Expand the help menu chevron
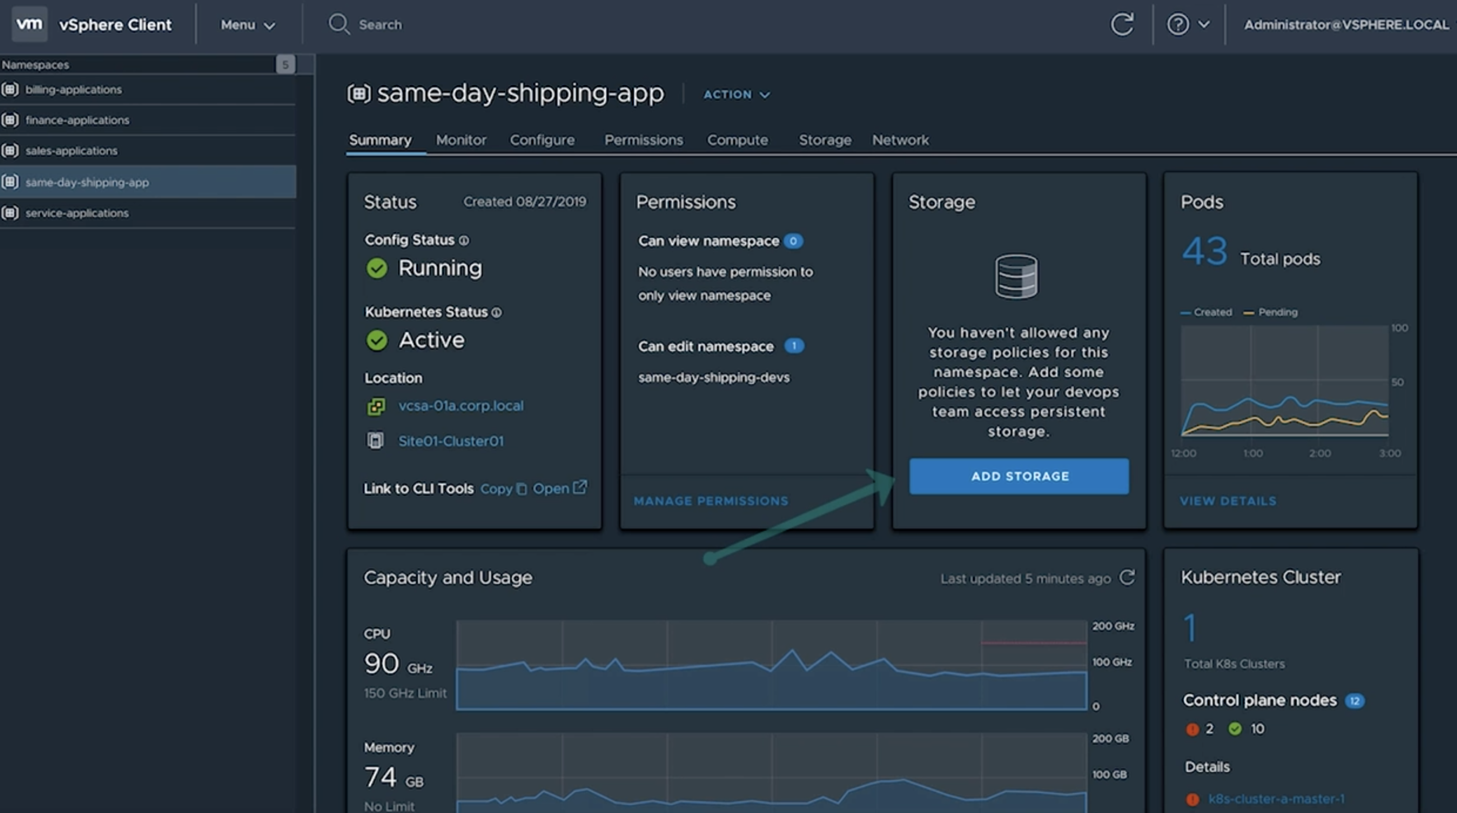This screenshot has height=813, width=1457. click(x=1204, y=25)
